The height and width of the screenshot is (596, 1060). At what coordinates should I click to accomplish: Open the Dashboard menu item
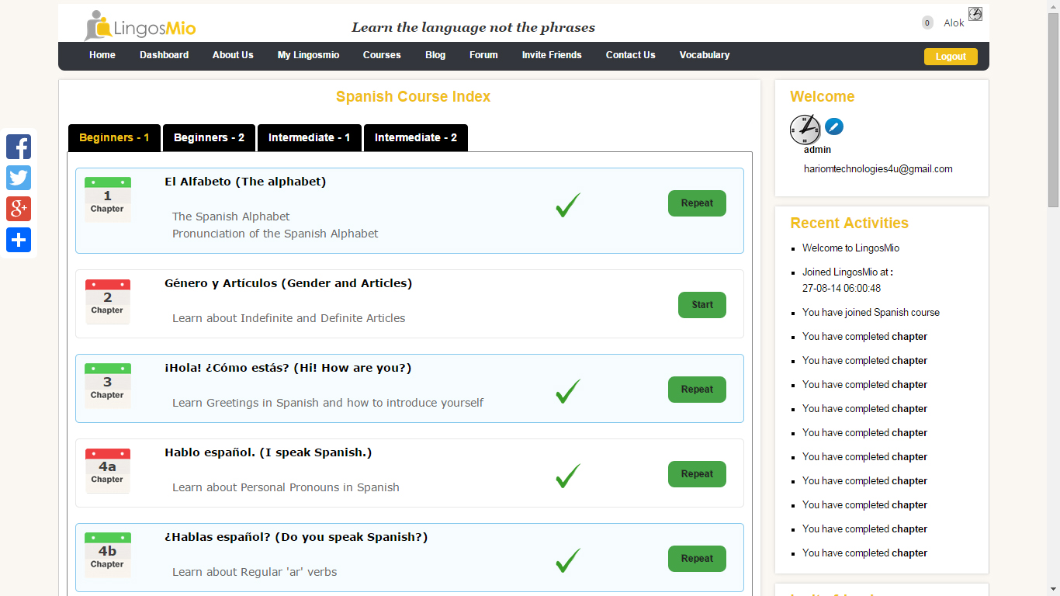click(164, 55)
